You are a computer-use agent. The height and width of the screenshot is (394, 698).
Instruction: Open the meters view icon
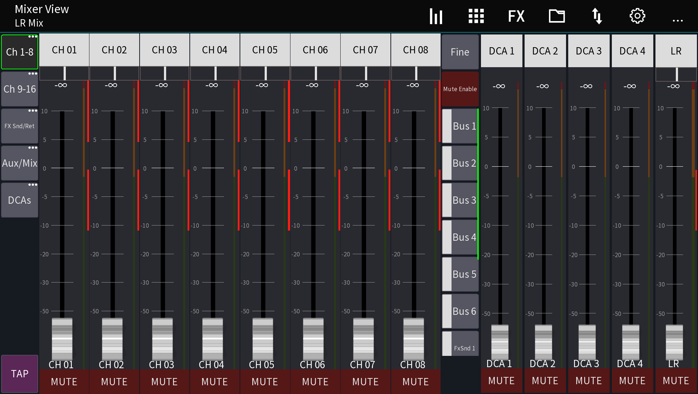click(436, 16)
